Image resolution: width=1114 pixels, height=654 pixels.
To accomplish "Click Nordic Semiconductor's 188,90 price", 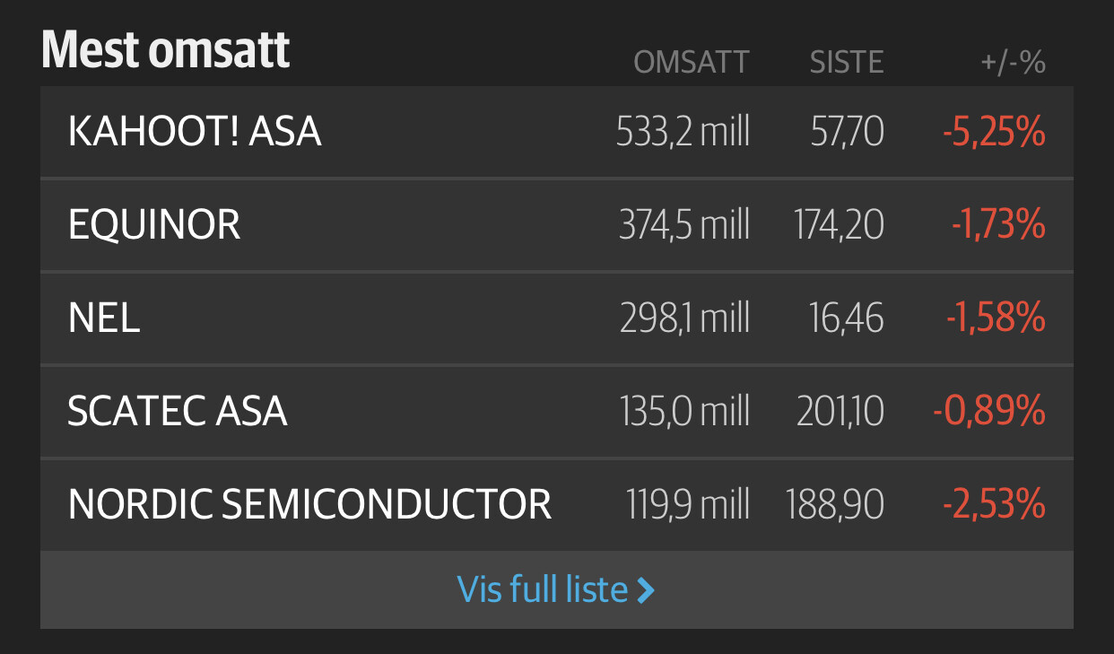I will point(835,505).
